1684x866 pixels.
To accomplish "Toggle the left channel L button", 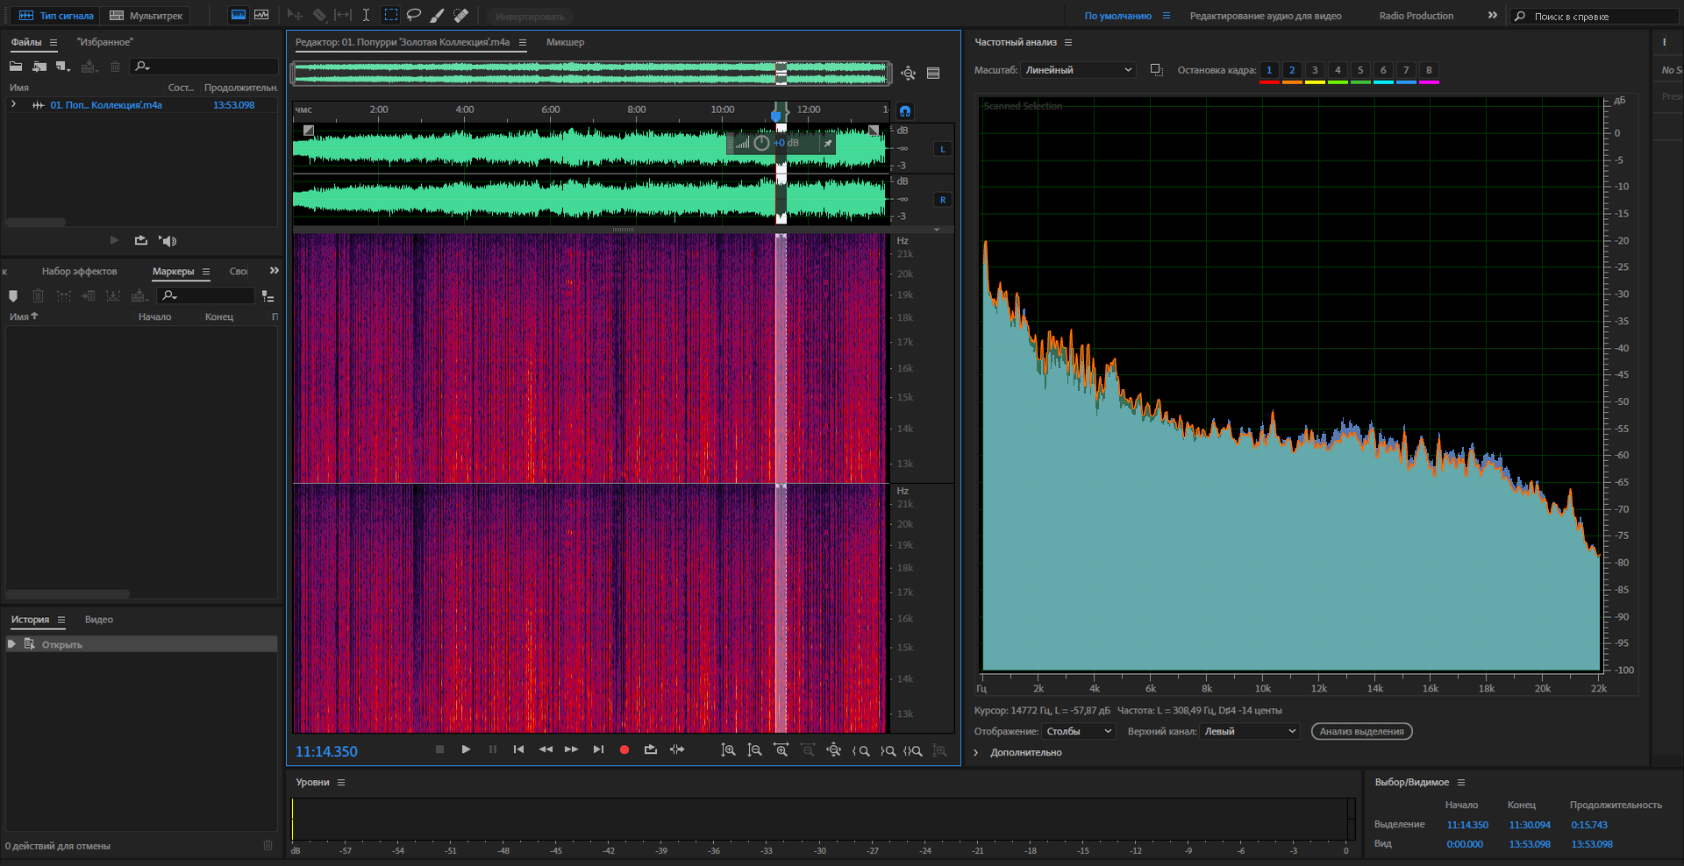I will click(x=943, y=149).
